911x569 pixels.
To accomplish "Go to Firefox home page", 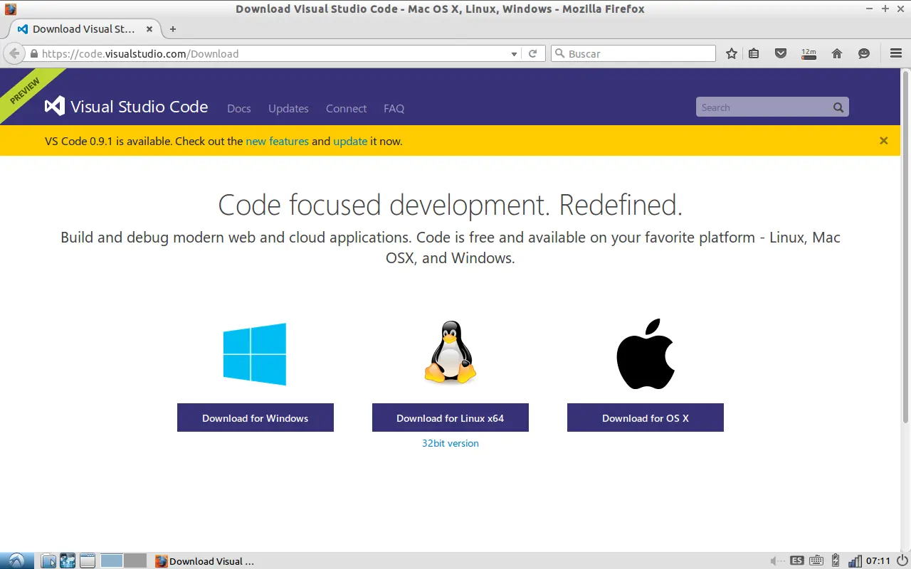I will pos(837,53).
